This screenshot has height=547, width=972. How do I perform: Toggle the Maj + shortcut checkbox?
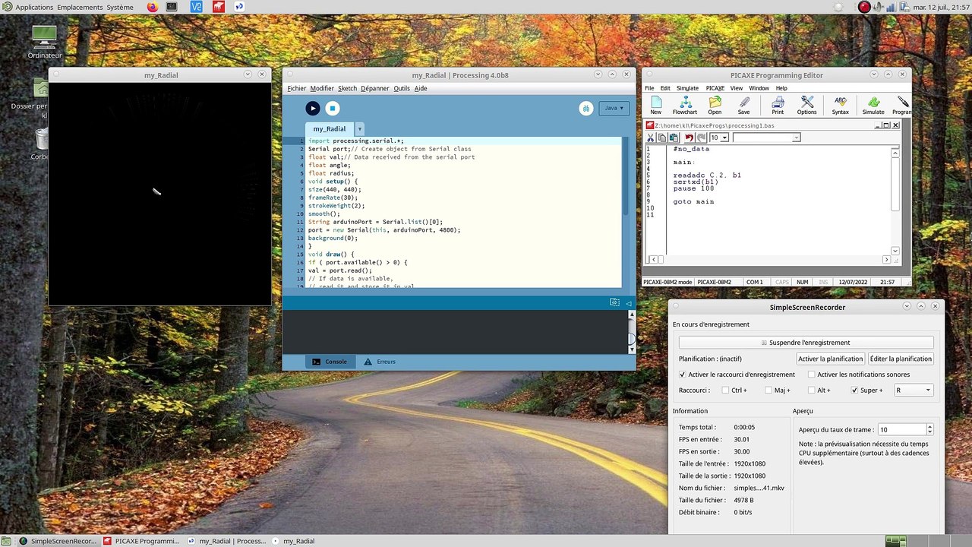pos(768,390)
